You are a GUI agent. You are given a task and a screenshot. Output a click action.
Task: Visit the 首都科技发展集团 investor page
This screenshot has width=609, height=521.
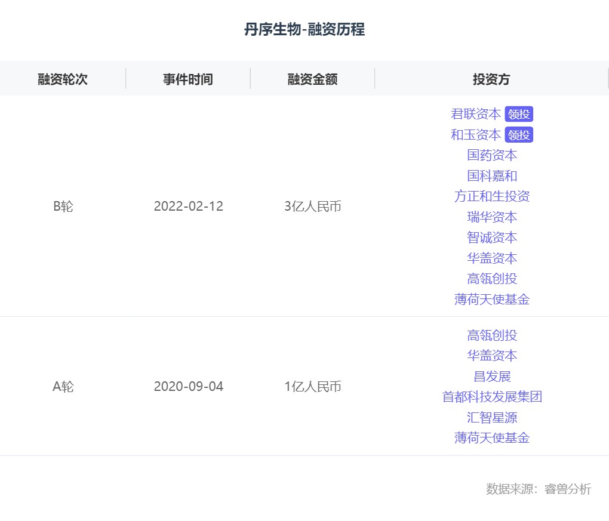point(492,397)
